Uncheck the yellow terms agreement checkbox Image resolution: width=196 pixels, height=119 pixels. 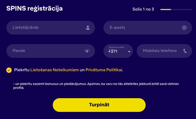click(x=9, y=70)
